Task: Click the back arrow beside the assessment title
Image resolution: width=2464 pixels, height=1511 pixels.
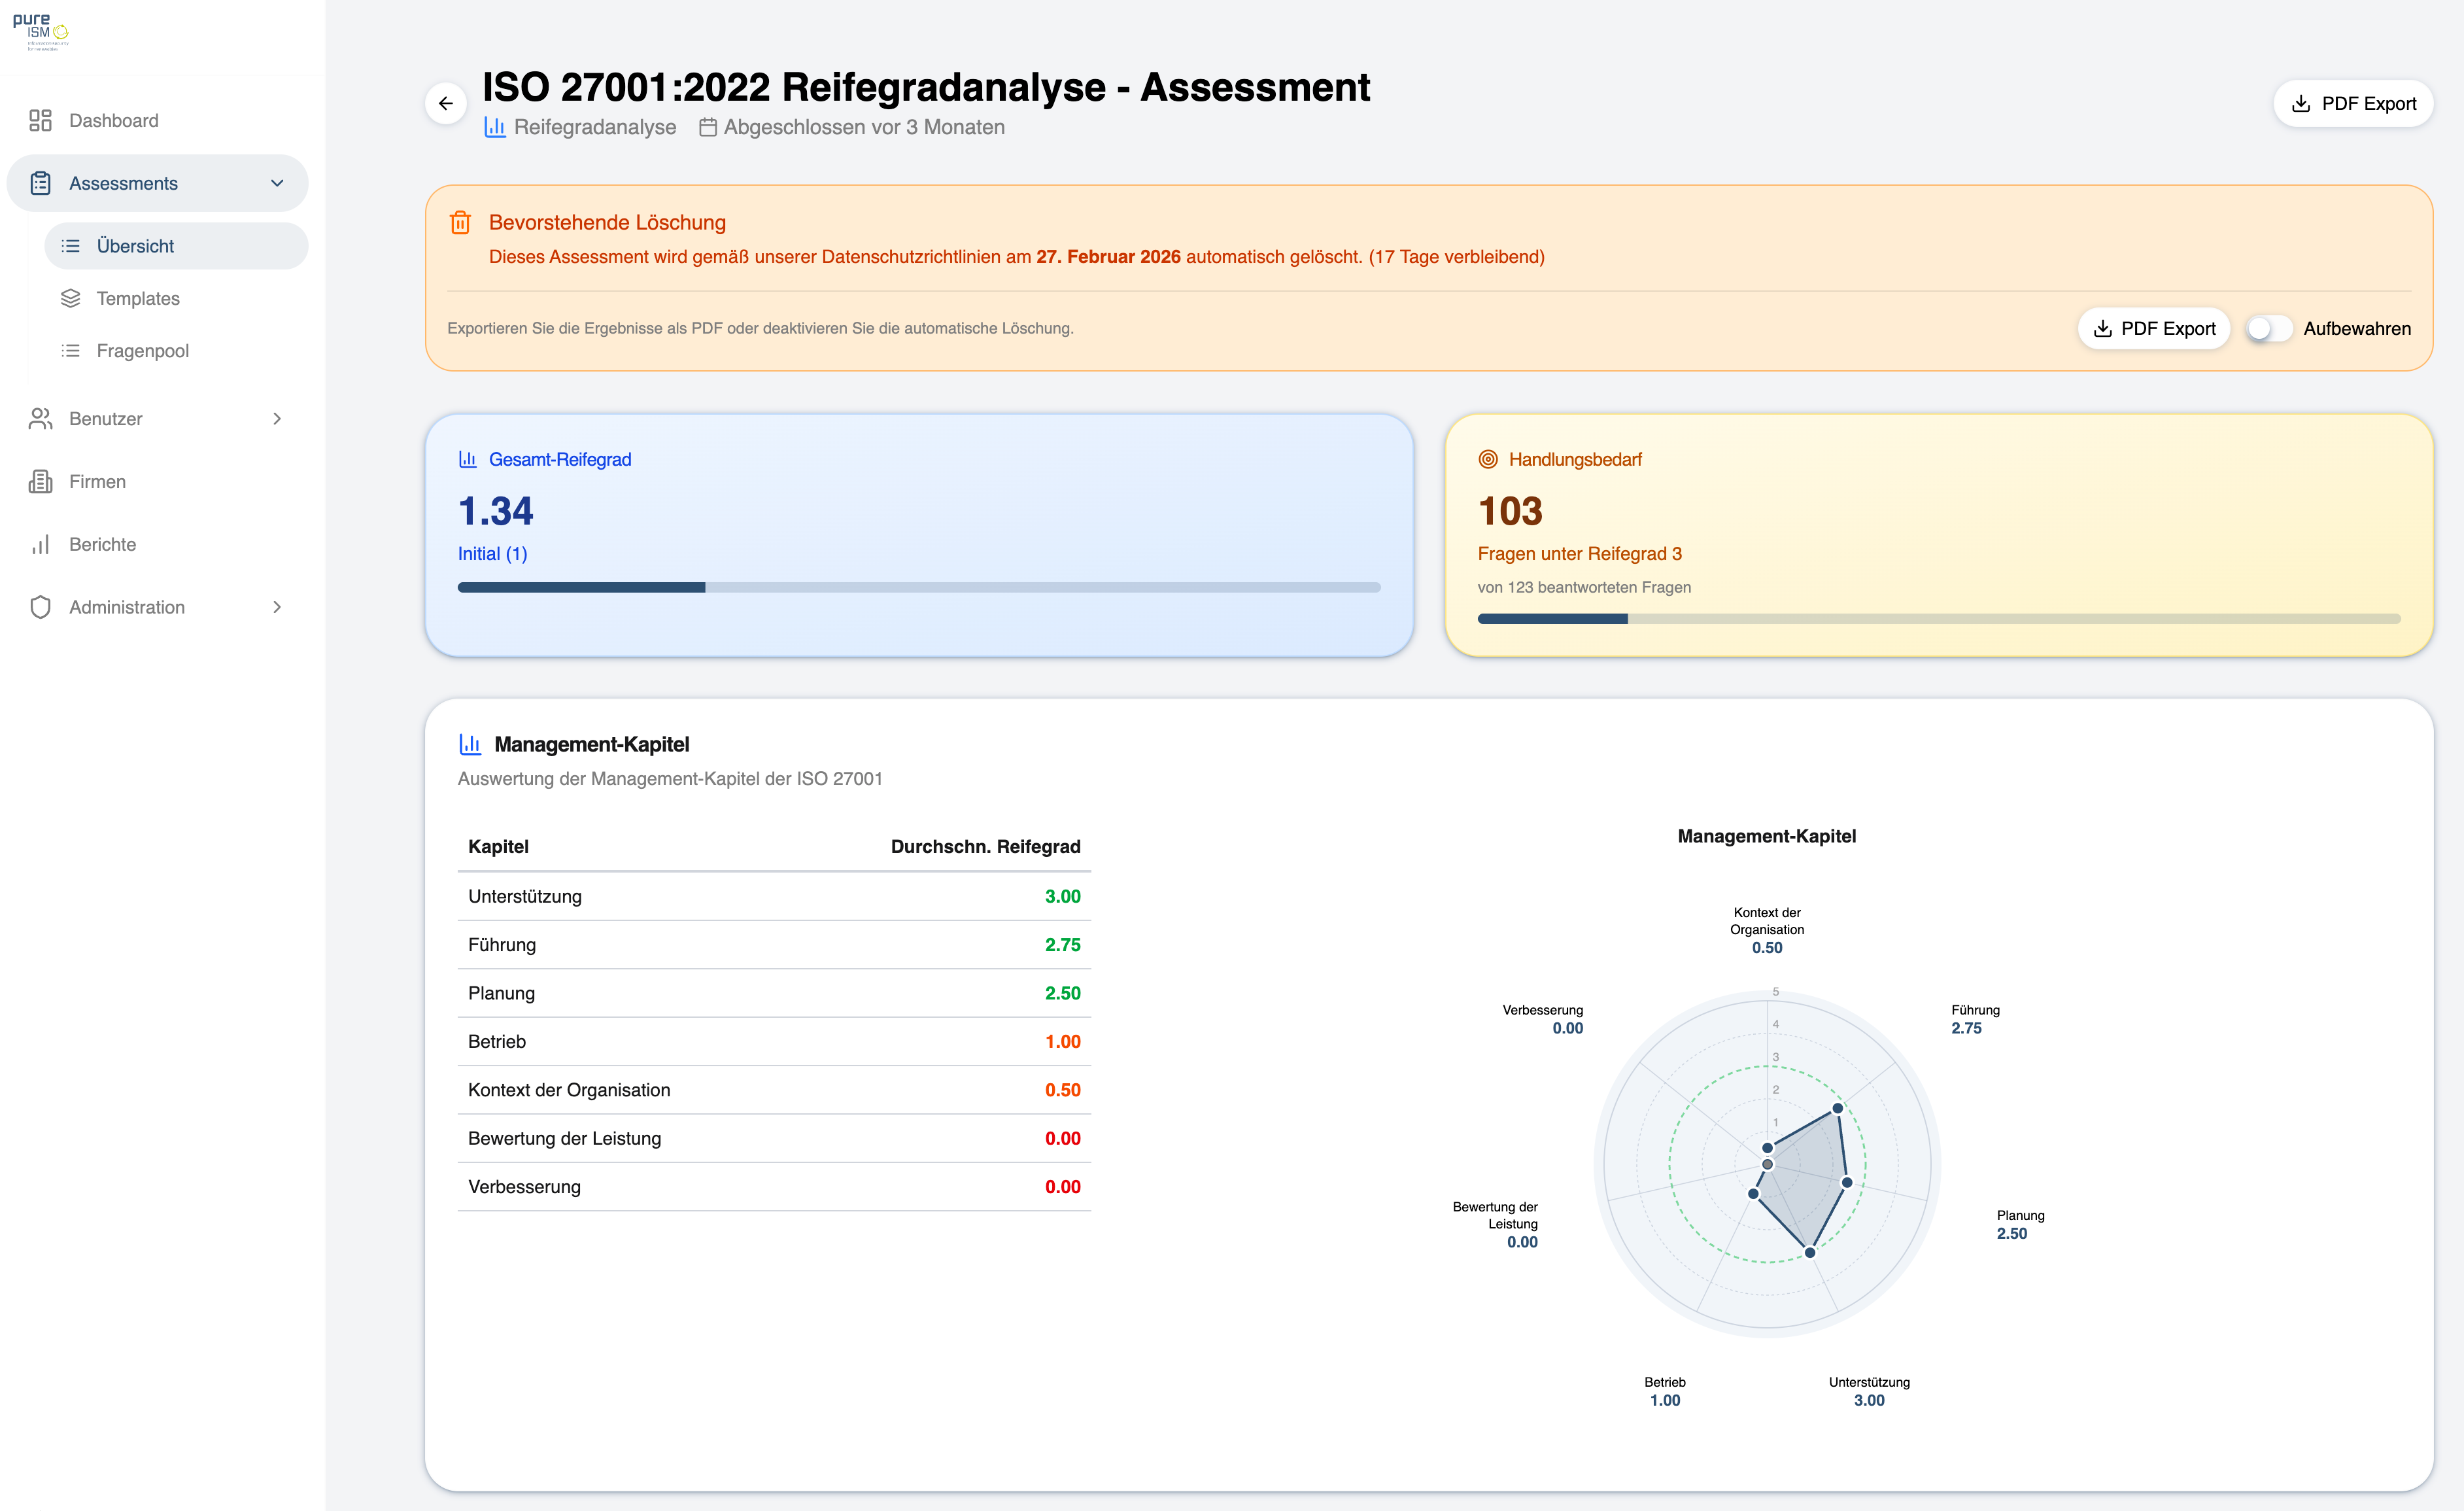Action: [447, 103]
